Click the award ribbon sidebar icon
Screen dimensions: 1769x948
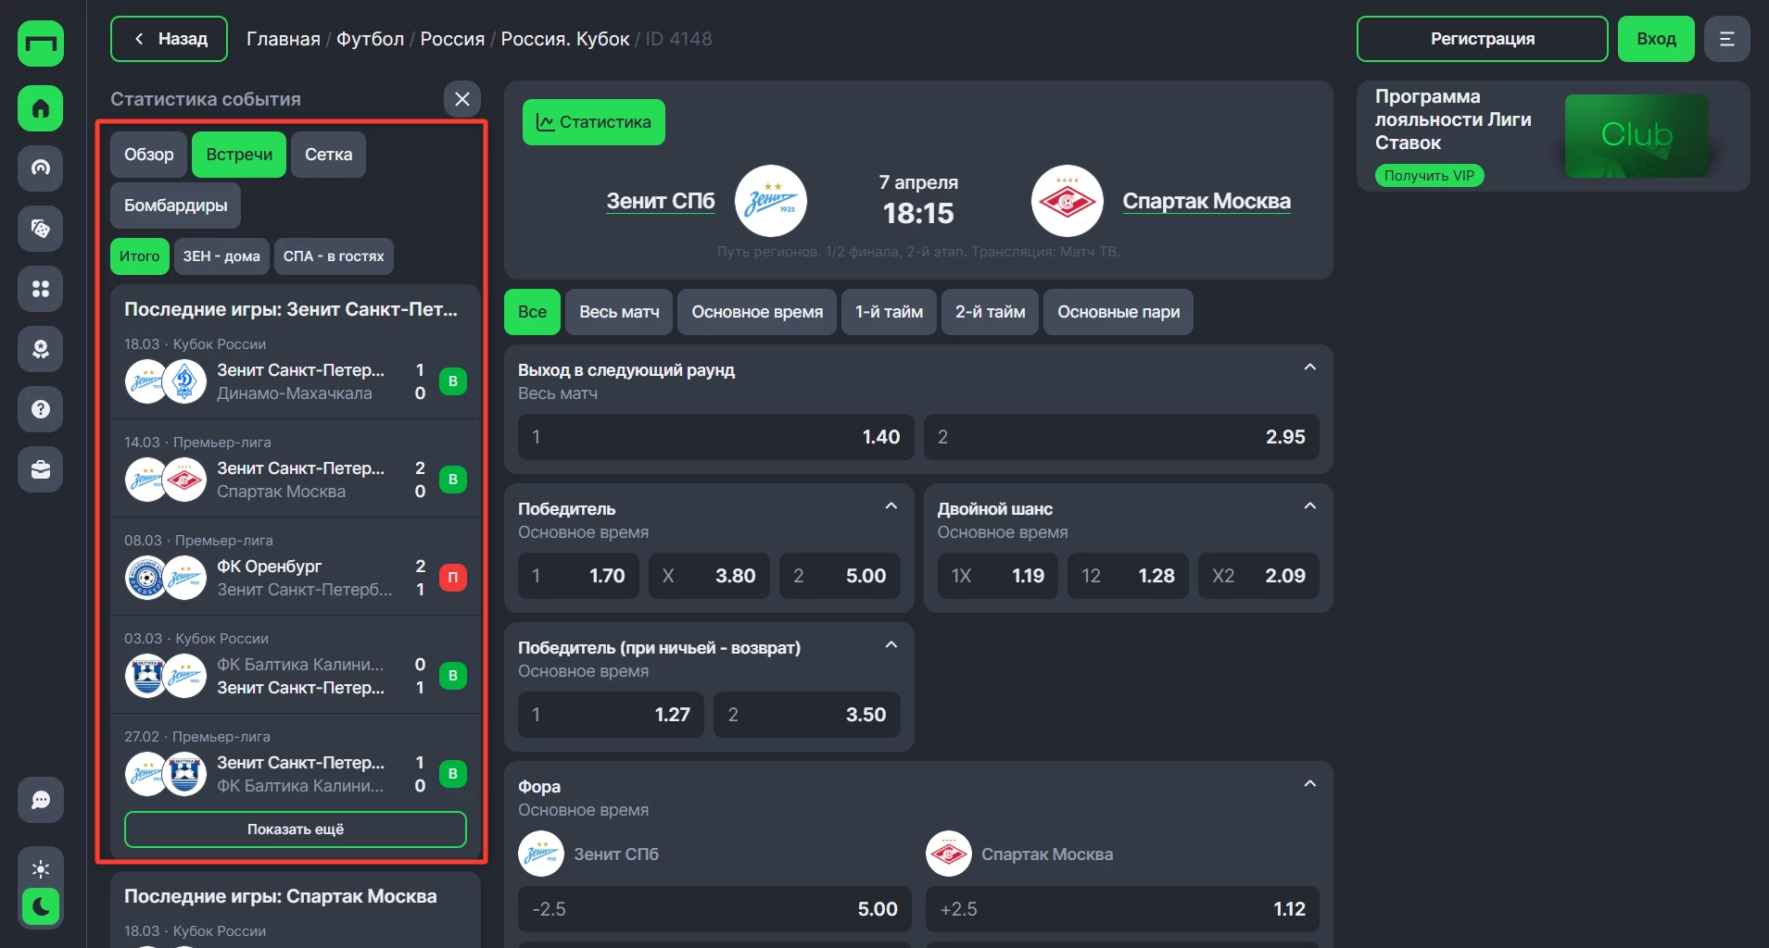tap(41, 349)
